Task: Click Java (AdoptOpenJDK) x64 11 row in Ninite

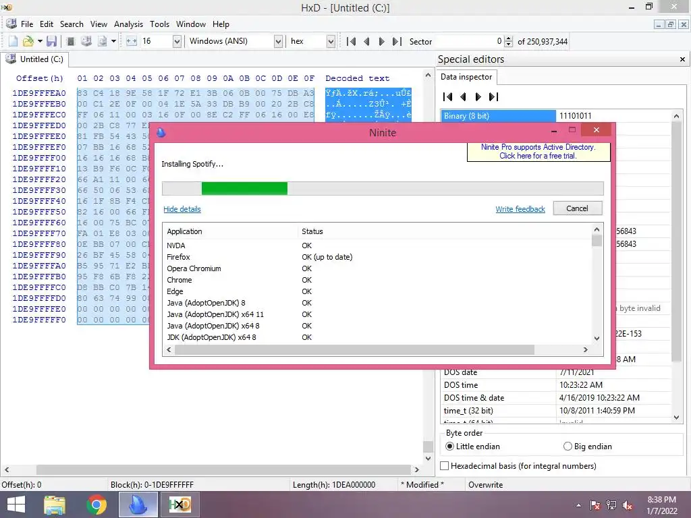Action: coord(377,314)
